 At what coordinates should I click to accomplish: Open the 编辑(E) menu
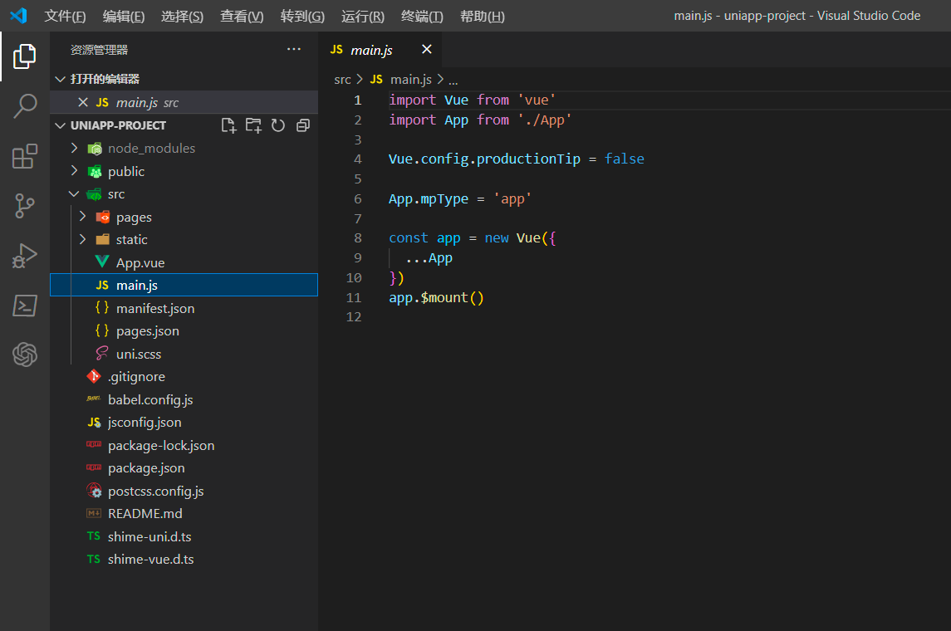pyautogui.click(x=124, y=17)
